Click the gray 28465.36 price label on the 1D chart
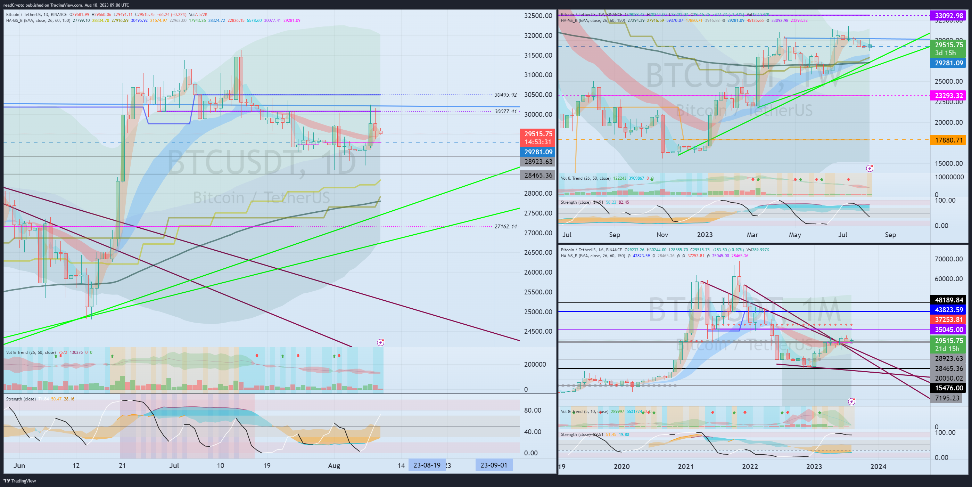972x487 pixels. click(x=538, y=175)
